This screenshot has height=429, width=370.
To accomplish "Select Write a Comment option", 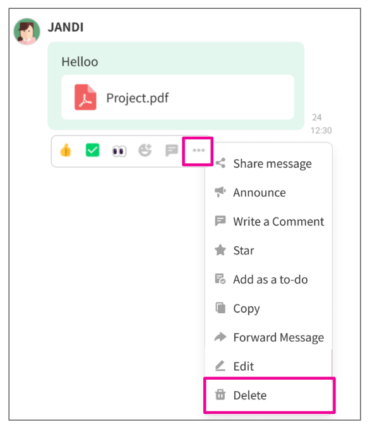I will click(269, 221).
